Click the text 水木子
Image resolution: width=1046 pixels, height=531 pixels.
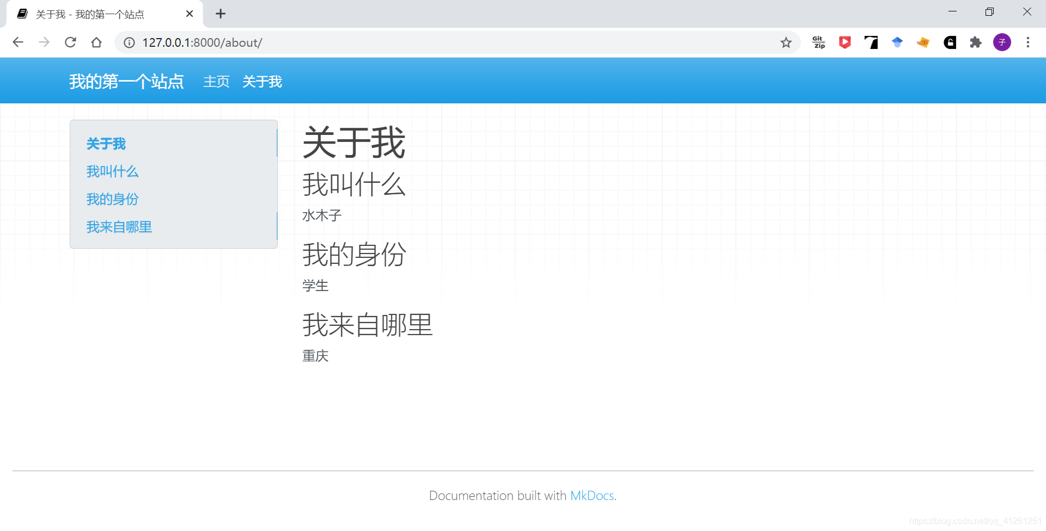pos(322,215)
